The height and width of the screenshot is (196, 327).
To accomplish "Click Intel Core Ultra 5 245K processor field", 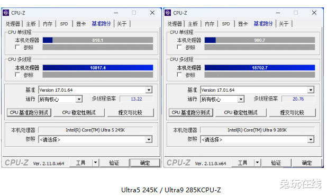I will pos(95,130).
